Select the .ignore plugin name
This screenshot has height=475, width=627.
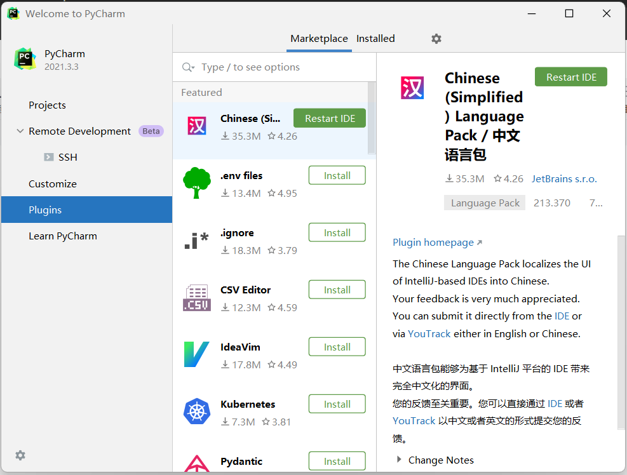(x=237, y=232)
